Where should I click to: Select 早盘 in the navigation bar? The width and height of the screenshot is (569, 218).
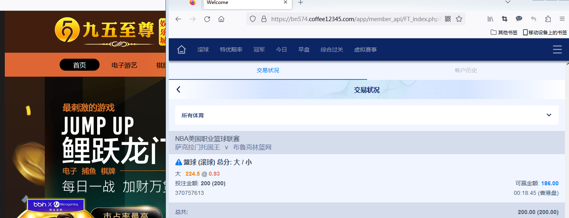[x=304, y=50]
